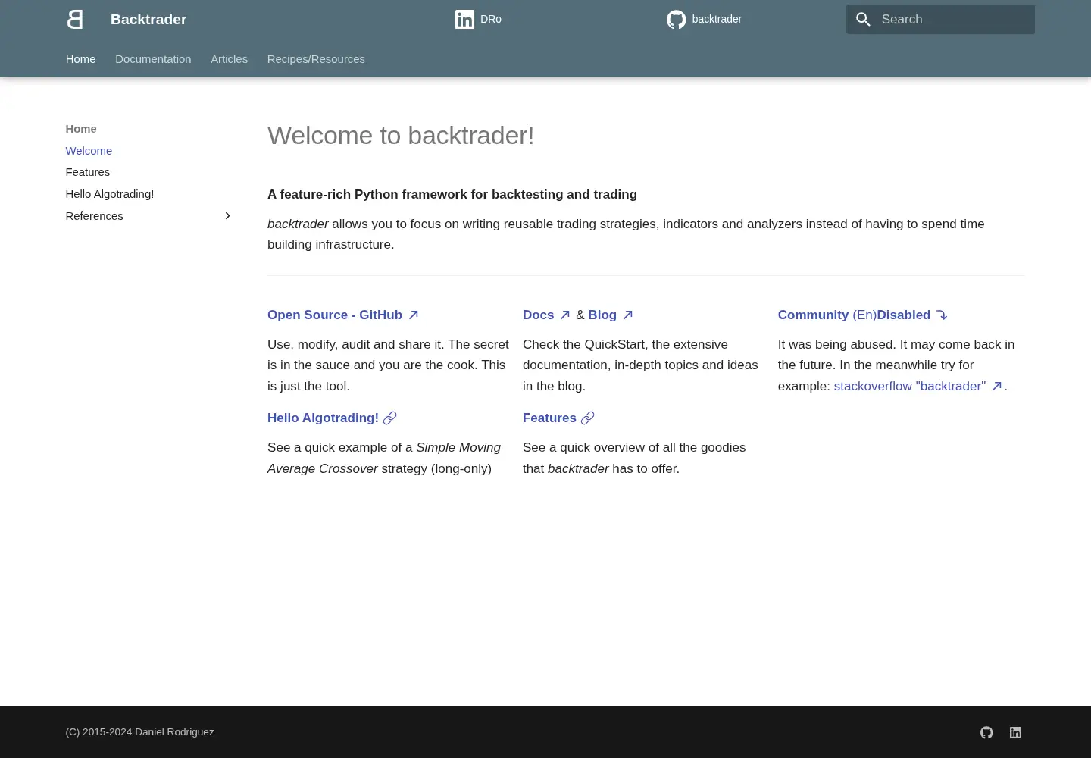The height and width of the screenshot is (758, 1091).
Task: Follow the Blog heading link
Action: 602,315
